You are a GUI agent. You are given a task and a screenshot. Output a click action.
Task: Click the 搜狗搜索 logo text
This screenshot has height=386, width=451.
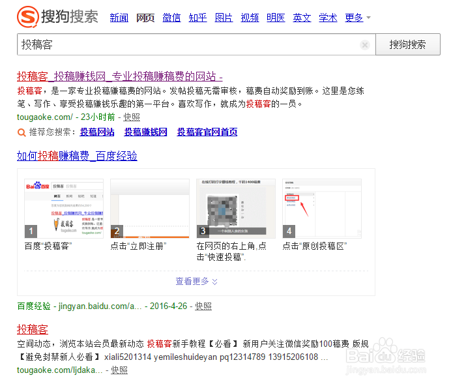pyautogui.click(x=70, y=16)
